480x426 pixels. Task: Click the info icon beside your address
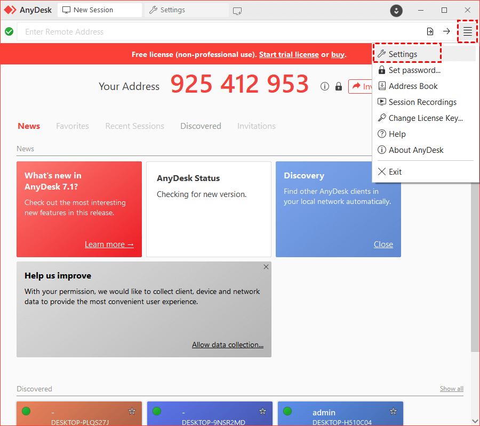coord(325,86)
